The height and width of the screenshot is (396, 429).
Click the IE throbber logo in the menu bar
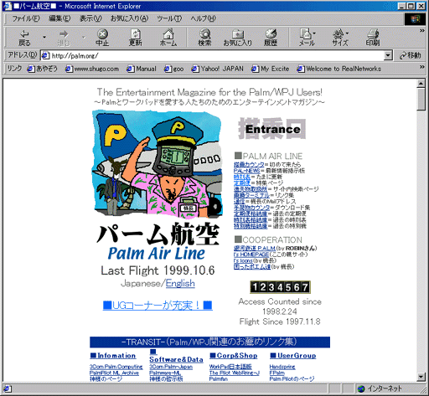(x=415, y=19)
